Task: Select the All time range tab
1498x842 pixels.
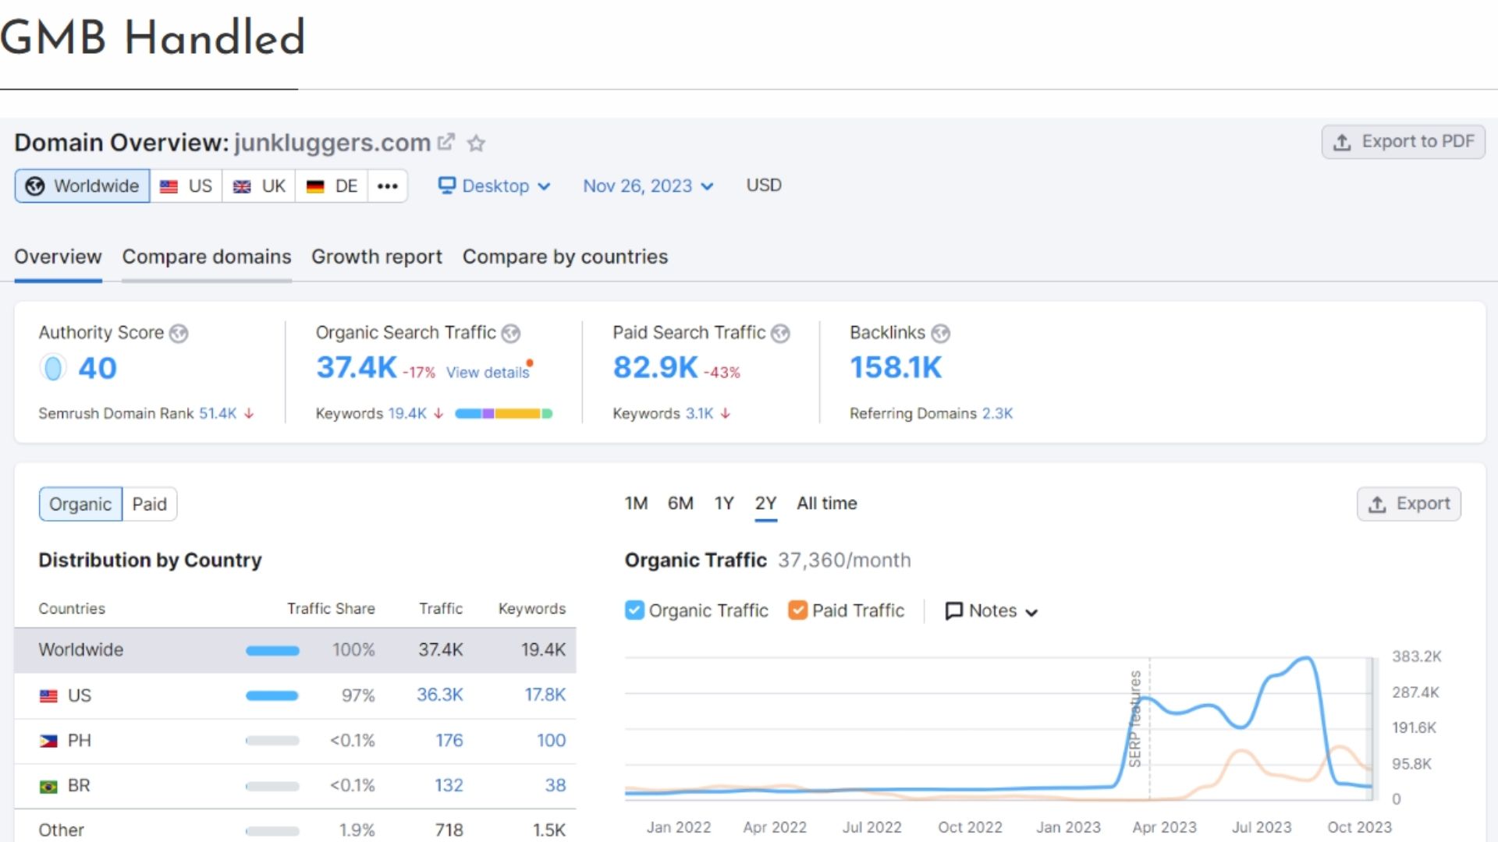Action: 826,504
